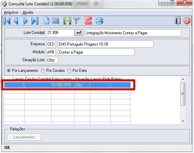Print using the printer icon
The height and width of the screenshot is (153, 194).
tap(99, 21)
